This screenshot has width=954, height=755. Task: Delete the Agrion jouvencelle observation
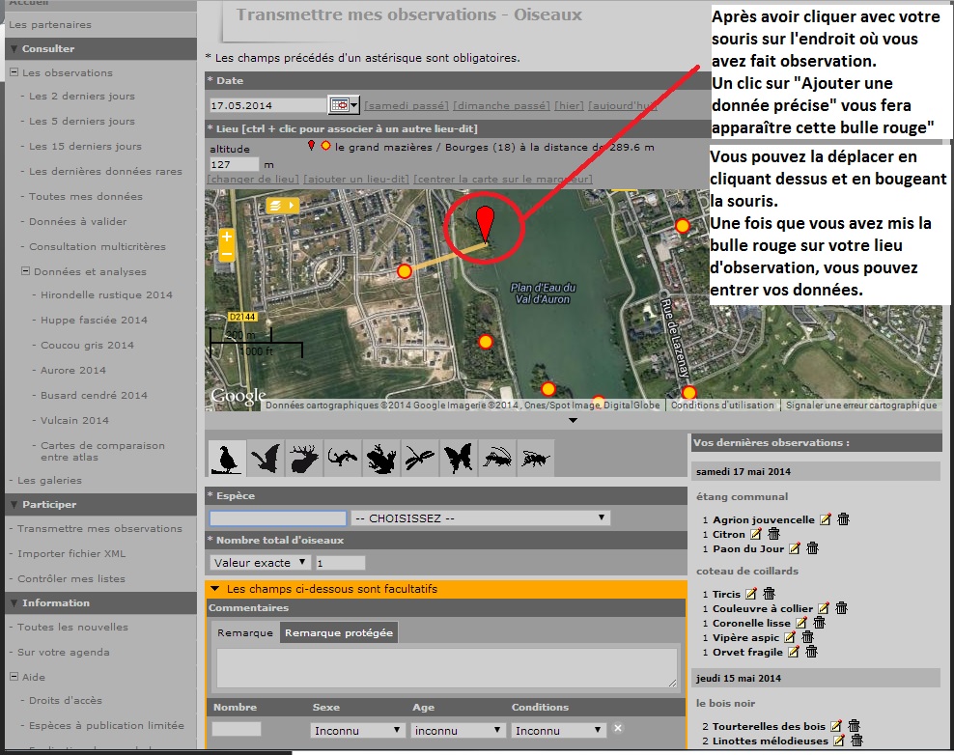(843, 519)
